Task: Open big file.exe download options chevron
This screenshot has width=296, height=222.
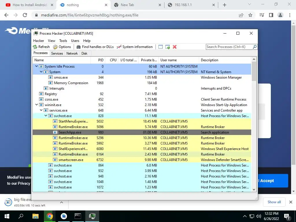Action: (x=62, y=202)
